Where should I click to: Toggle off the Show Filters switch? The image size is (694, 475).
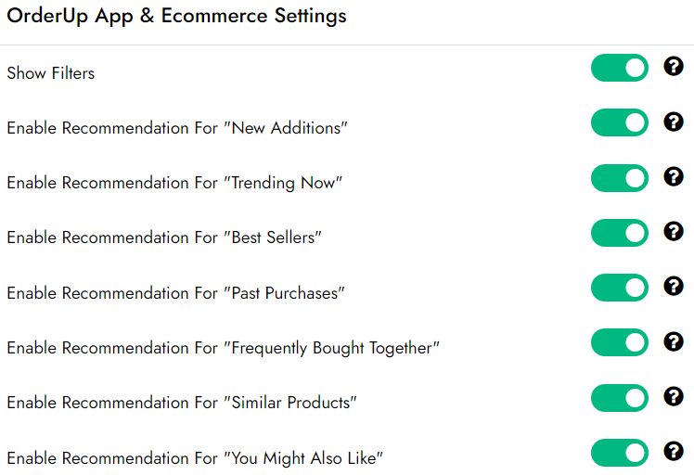click(x=619, y=68)
